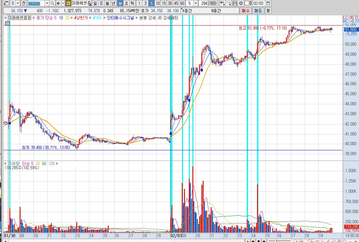The image size is (359, 242).
Task: Click the 종가 단순 moving average legend
Action: pyautogui.click(x=45, y=18)
